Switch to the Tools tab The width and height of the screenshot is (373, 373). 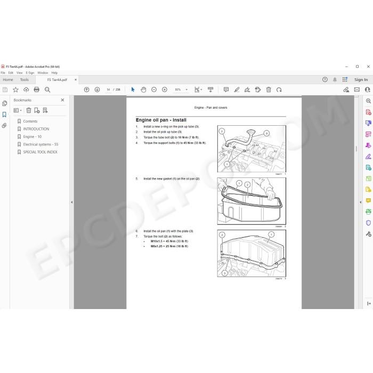coord(25,80)
